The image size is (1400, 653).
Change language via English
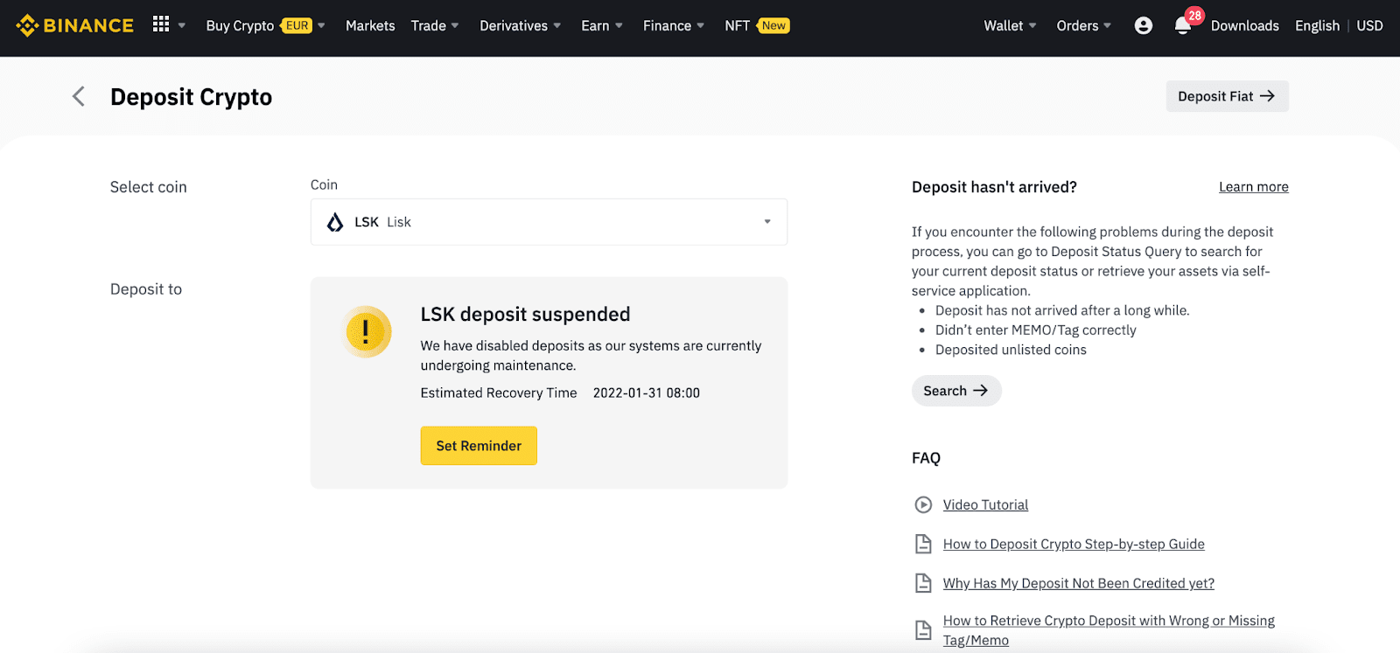point(1317,25)
